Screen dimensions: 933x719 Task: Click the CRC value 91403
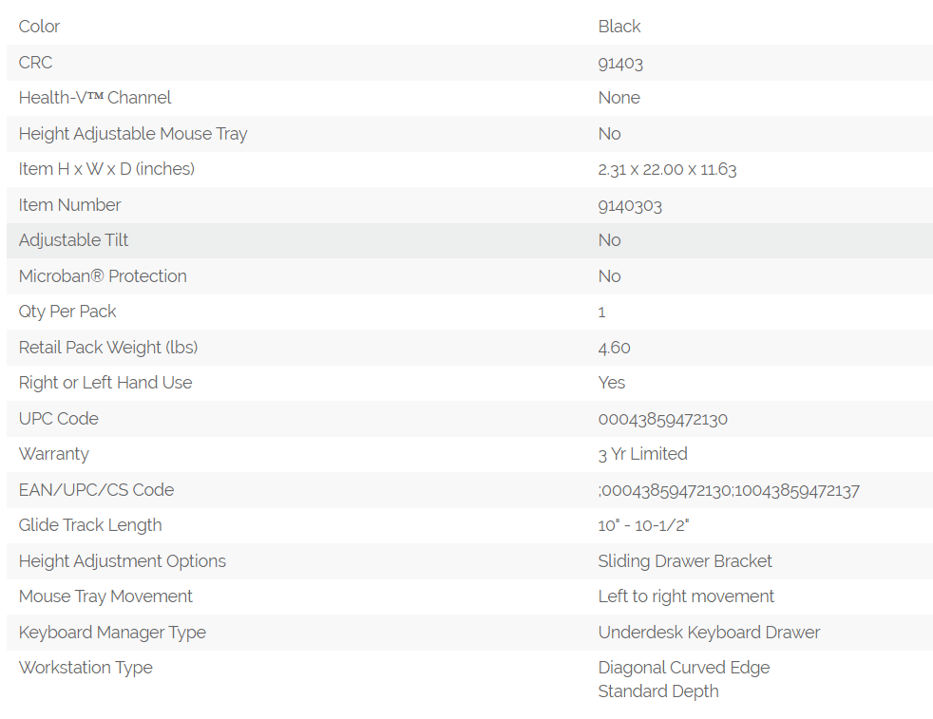tap(620, 63)
